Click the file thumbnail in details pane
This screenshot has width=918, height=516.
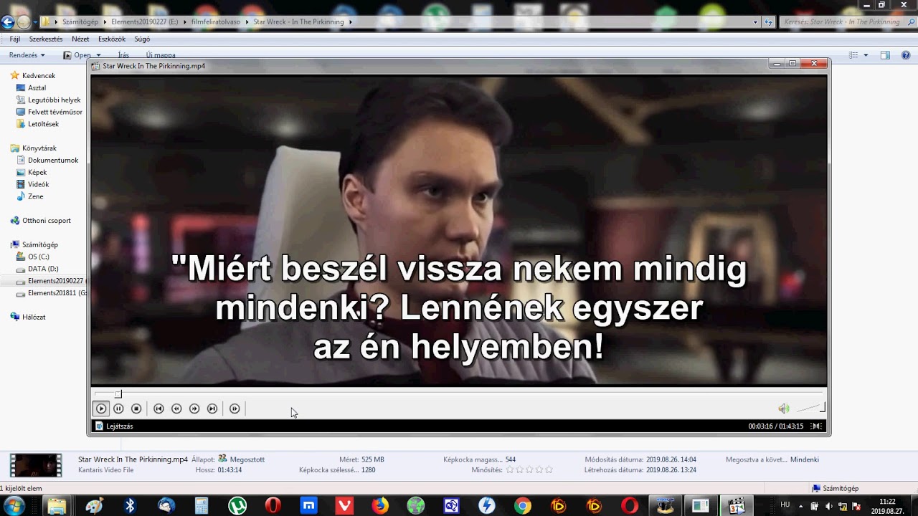[36, 466]
